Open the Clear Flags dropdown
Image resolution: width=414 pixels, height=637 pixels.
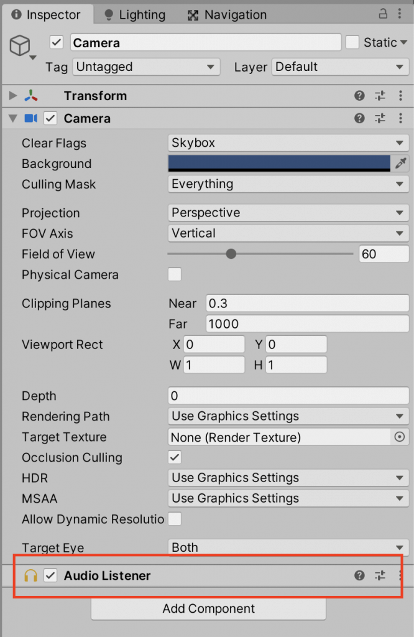pyautogui.click(x=288, y=143)
